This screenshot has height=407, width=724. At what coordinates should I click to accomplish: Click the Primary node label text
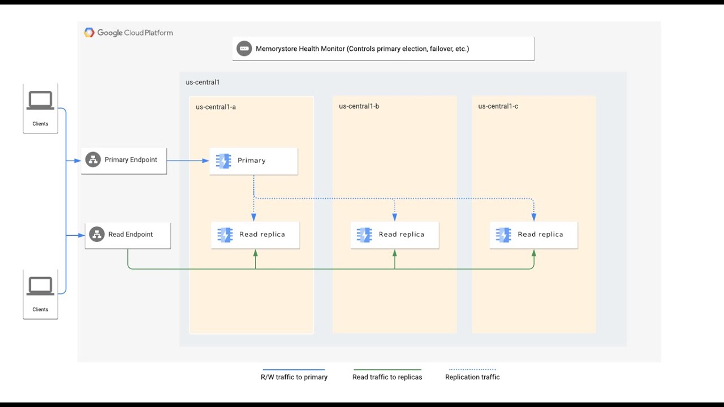click(252, 161)
